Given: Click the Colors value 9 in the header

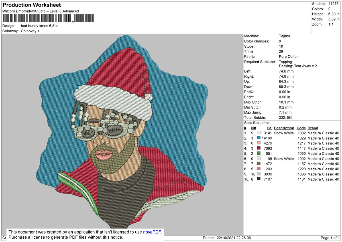Looking at the screenshot, I should (x=329, y=9).
